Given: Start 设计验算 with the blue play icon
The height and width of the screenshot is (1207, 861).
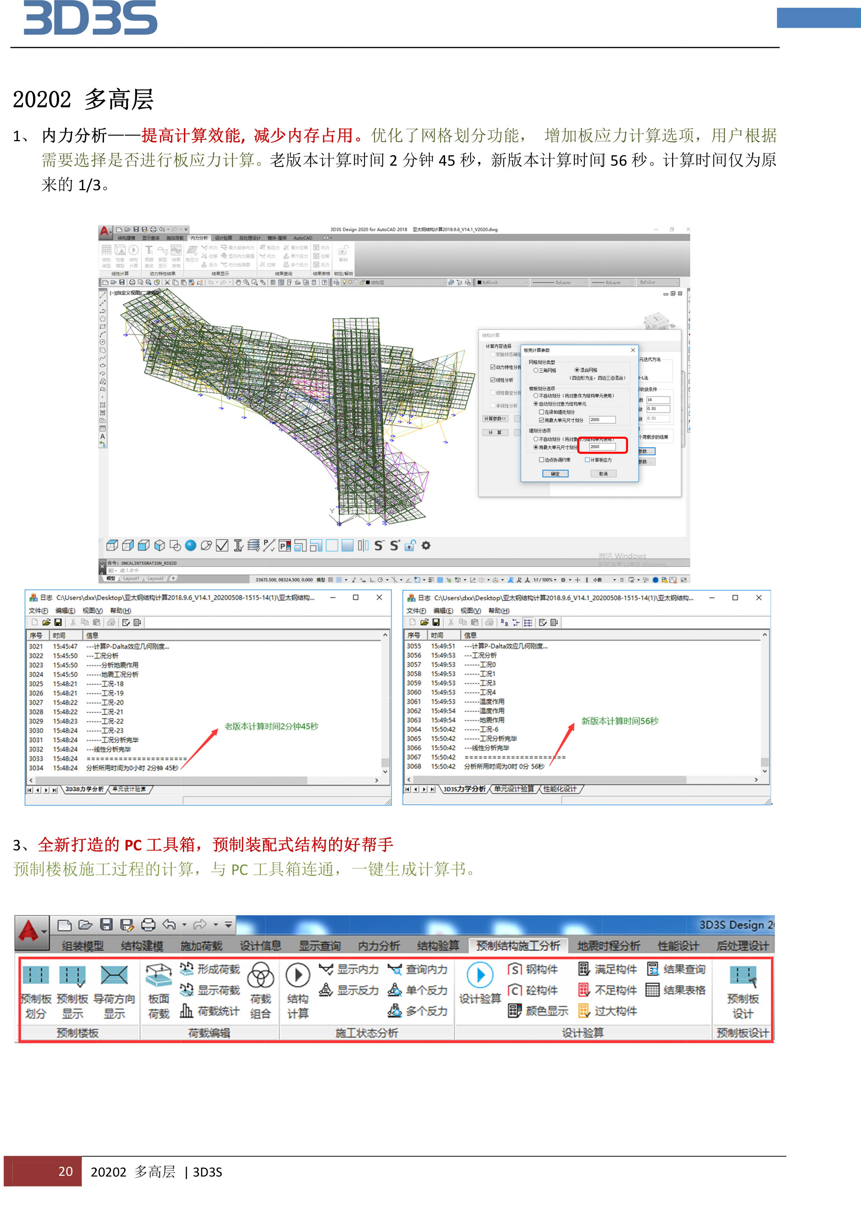Looking at the screenshot, I should 480,975.
